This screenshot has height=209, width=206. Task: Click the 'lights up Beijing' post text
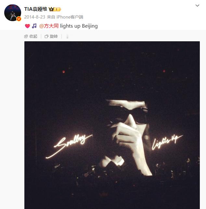[79, 26]
